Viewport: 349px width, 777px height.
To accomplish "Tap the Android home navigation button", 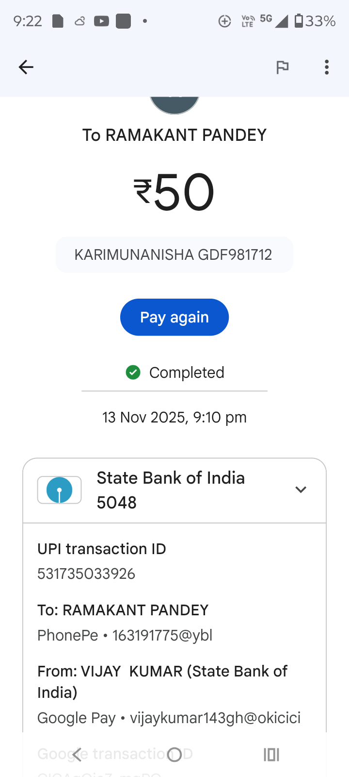I will click(x=174, y=755).
